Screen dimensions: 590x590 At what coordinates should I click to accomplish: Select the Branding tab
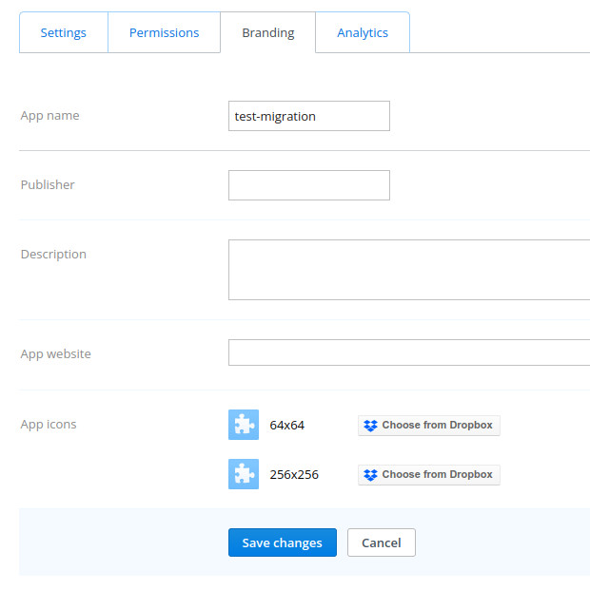click(x=268, y=32)
